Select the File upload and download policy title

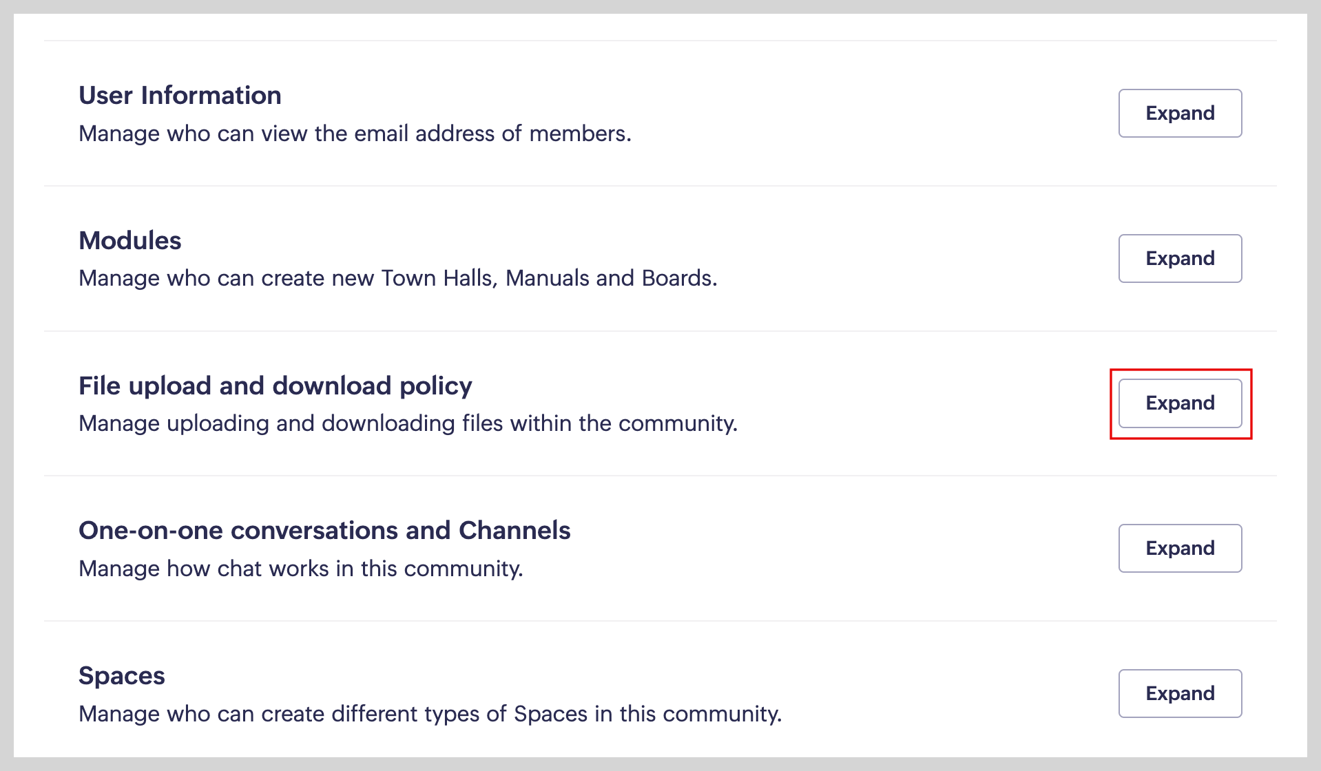tap(275, 386)
